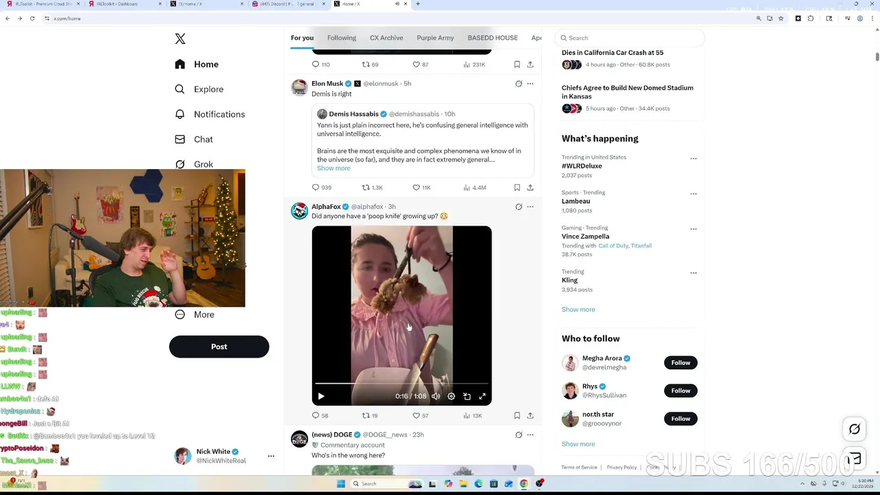Share Elon Musk's post

pos(530,187)
